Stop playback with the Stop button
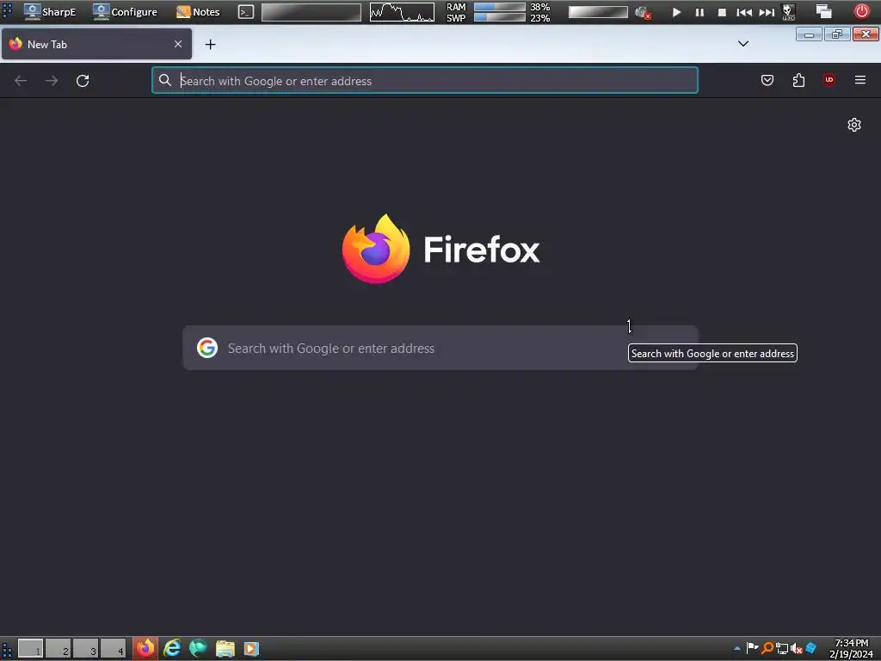The image size is (881, 661). pyautogui.click(x=722, y=12)
